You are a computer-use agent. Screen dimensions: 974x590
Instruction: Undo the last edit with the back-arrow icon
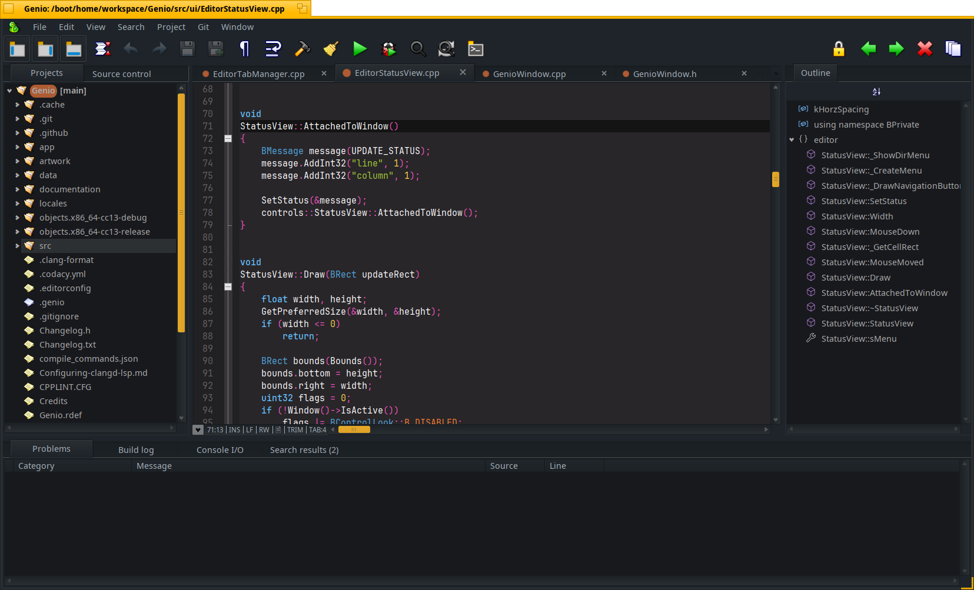pyautogui.click(x=131, y=49)
